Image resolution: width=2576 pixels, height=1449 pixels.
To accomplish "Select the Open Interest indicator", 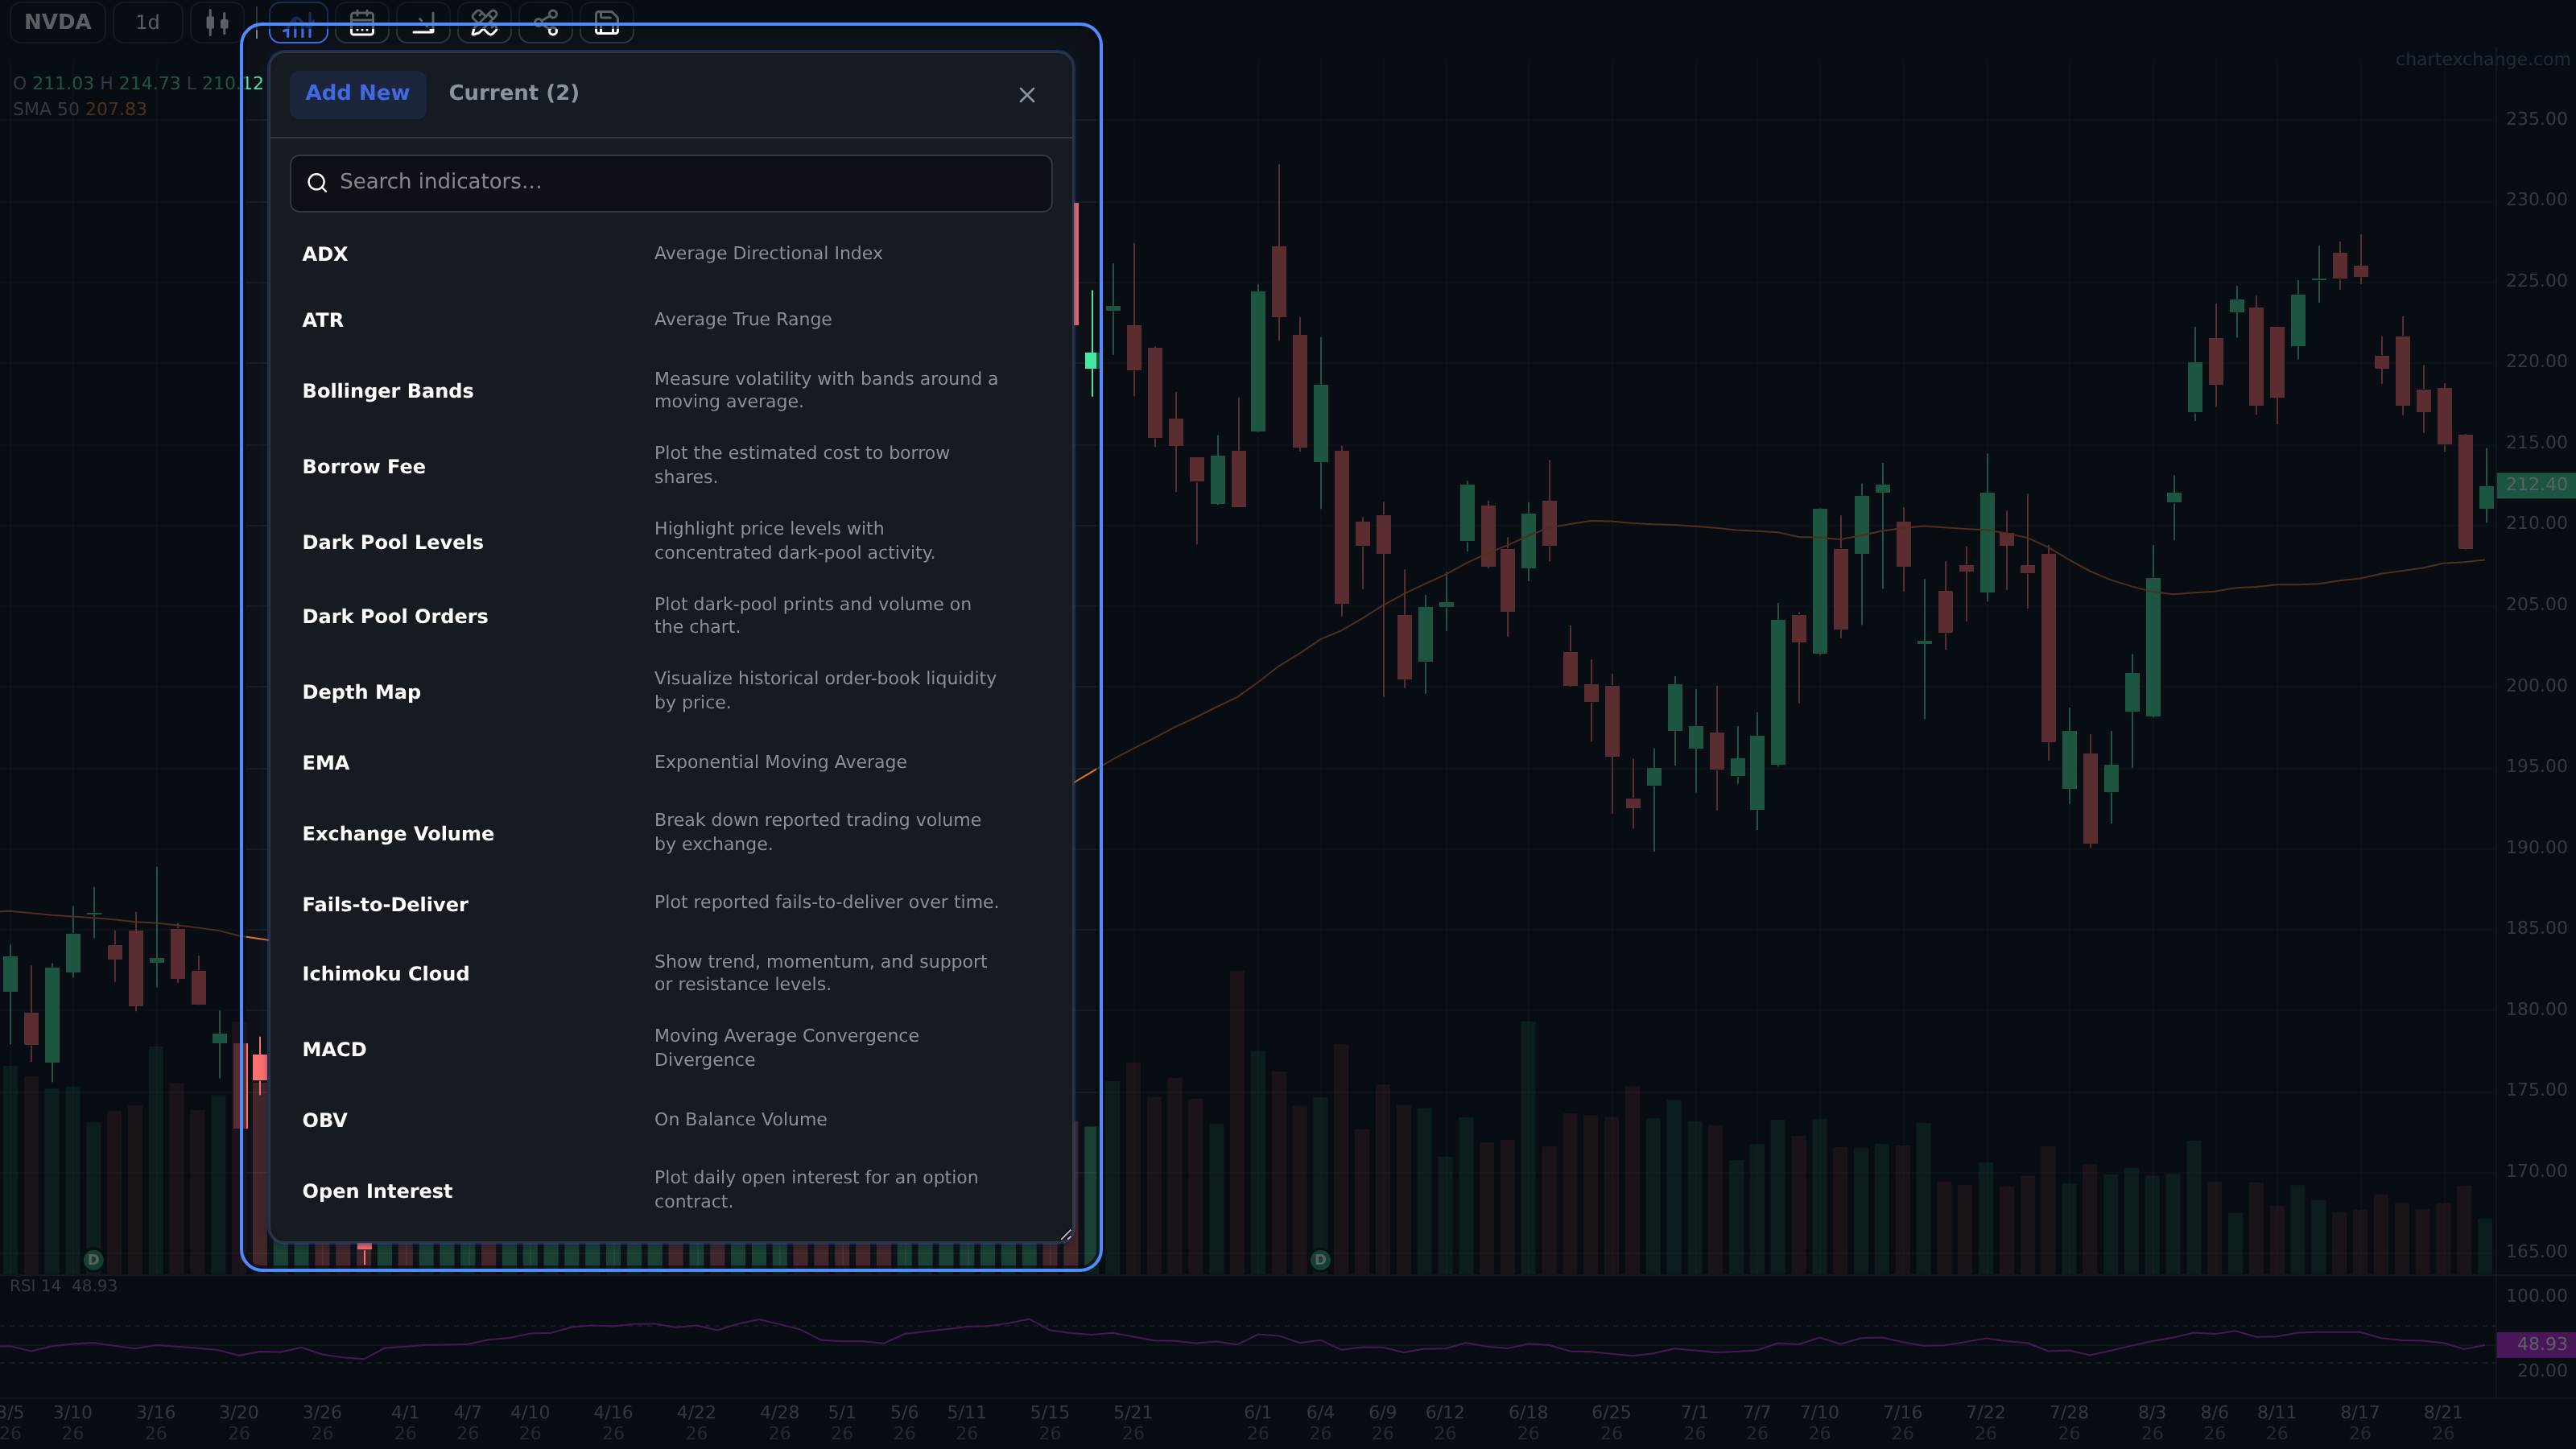I will [x=671, y=1190].
